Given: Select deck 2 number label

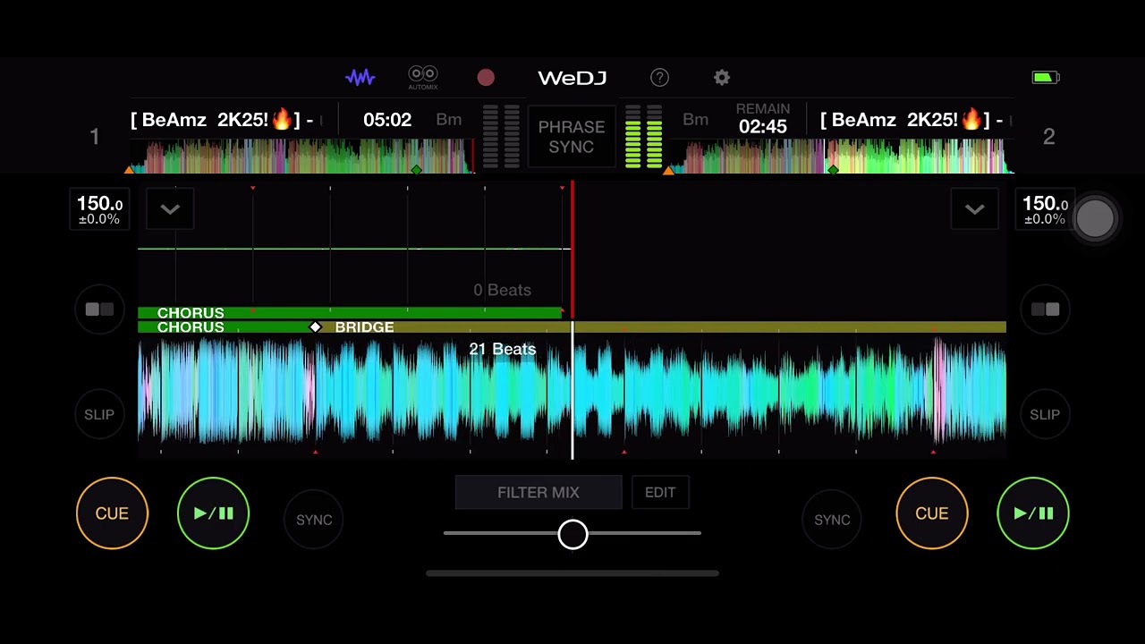Looking at the screenshot, I should coord(1049,137).
